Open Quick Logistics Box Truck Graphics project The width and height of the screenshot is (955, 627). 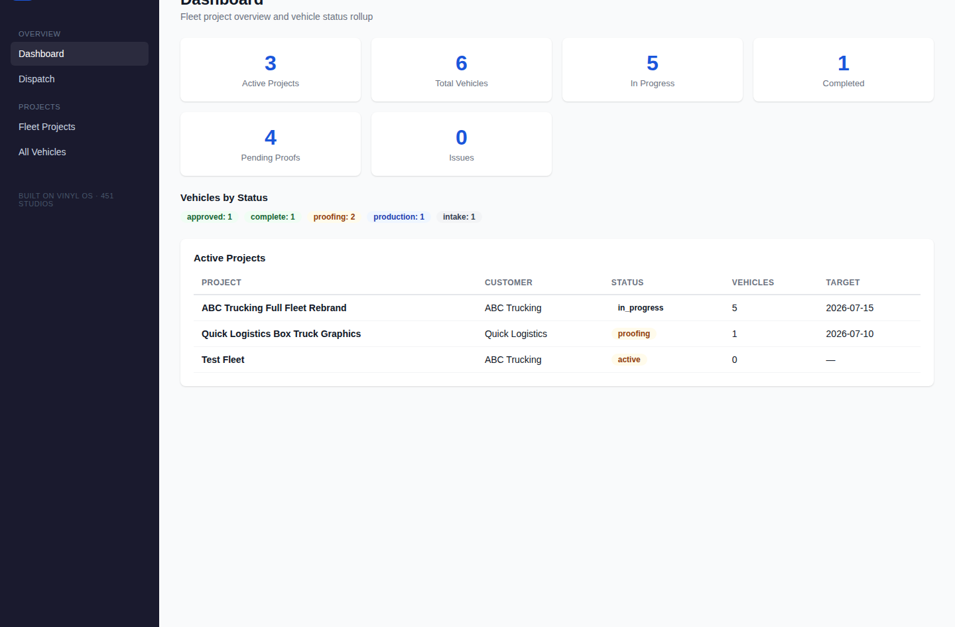click(x=281, y=334)
